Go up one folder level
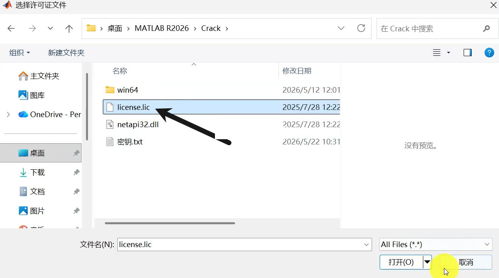This screenshot has height=278, width=499. coord(69,28)
